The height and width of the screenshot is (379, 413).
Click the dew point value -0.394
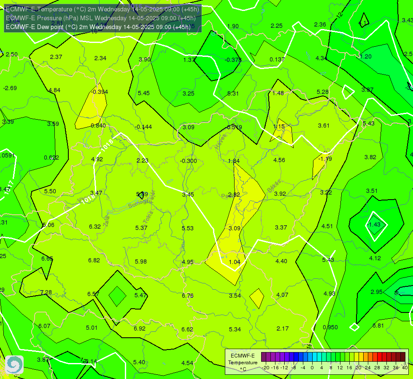99,92
